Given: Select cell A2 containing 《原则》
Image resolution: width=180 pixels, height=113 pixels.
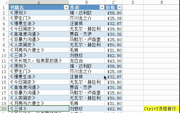Looking at the screenshot, I should coord(39,13).
